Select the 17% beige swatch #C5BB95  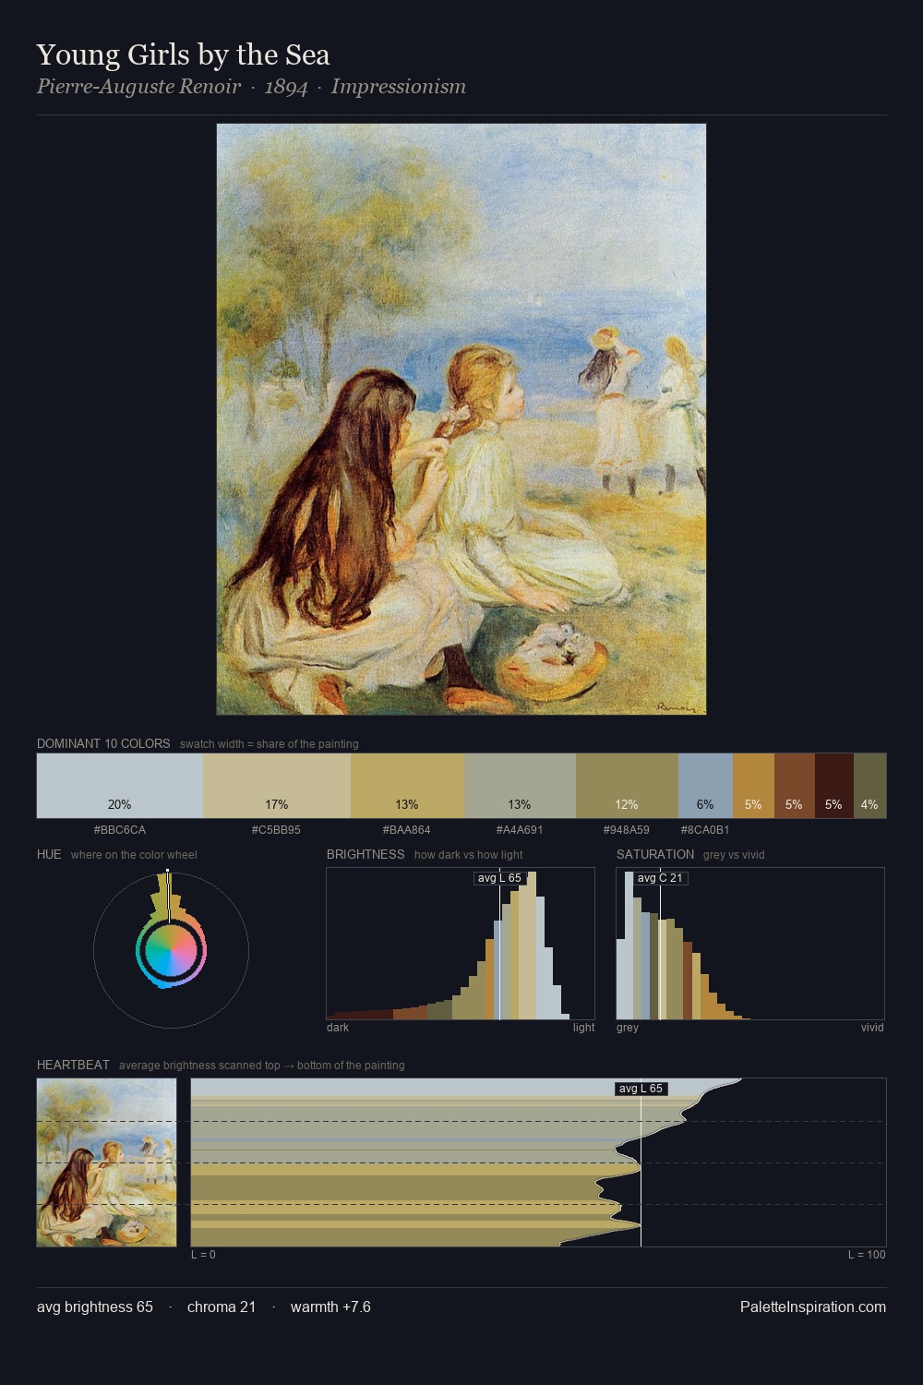click(x=277, y=786)
